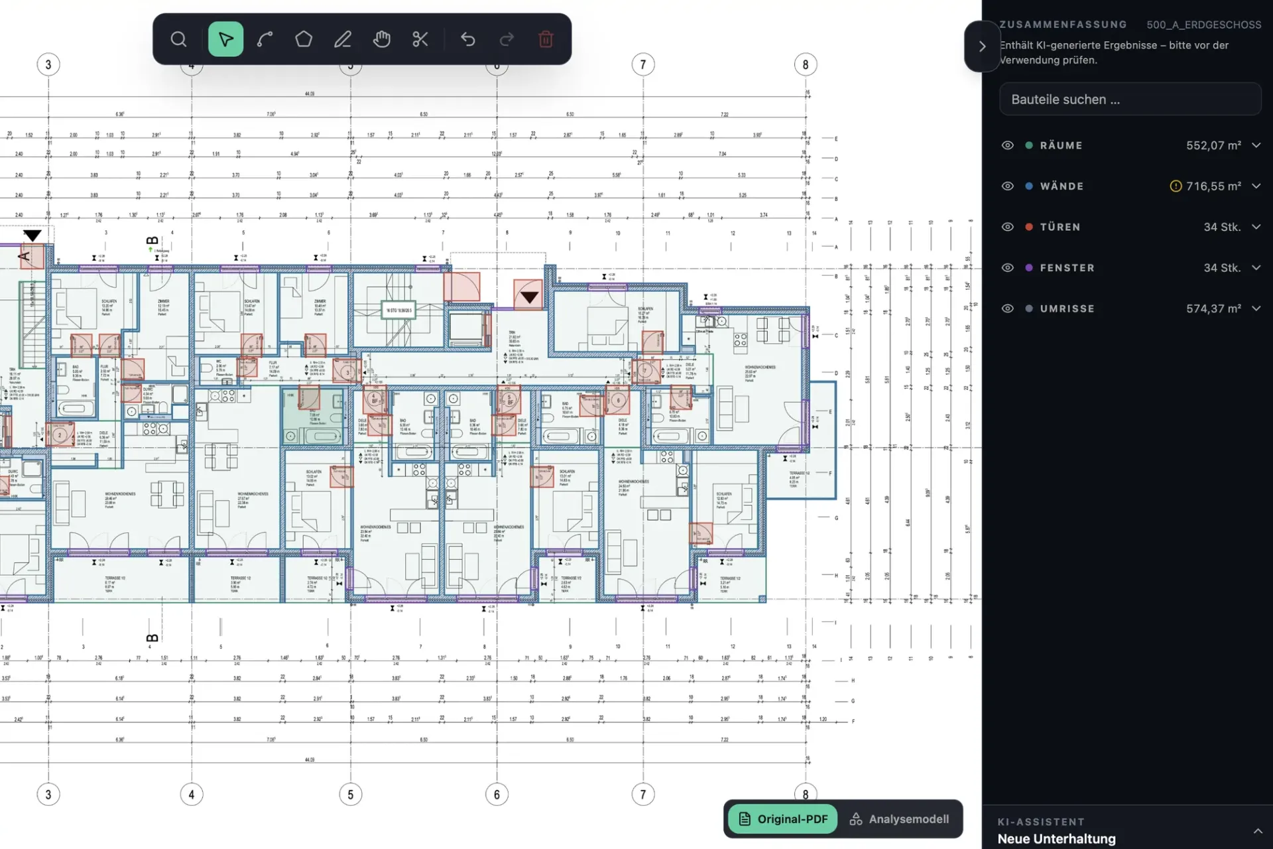Click the Zusammenfassung heading

coord(1063,25)
